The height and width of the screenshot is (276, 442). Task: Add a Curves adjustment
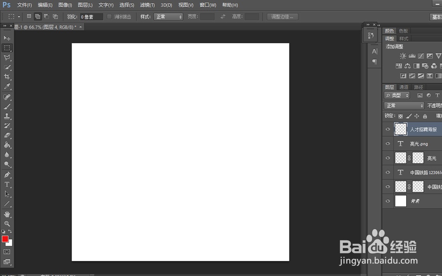point(421,56)
